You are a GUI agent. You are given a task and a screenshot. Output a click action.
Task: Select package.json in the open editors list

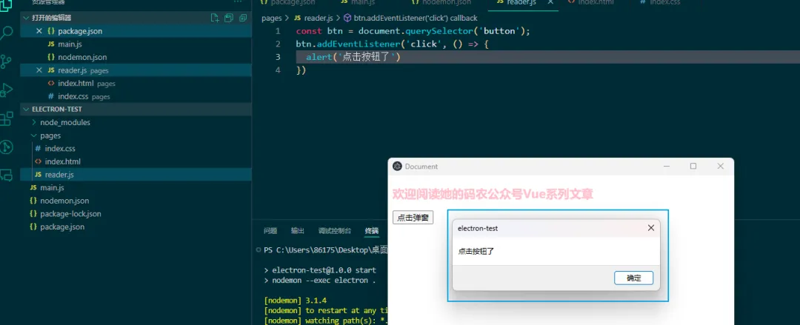pyautogui.click(x=80, y=31)
